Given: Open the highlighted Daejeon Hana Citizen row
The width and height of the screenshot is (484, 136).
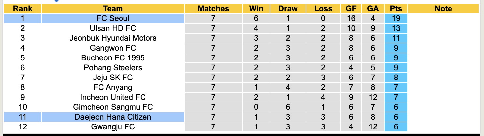Looking at the screenshot, I should pyautogui.click(x=113, y=117).
